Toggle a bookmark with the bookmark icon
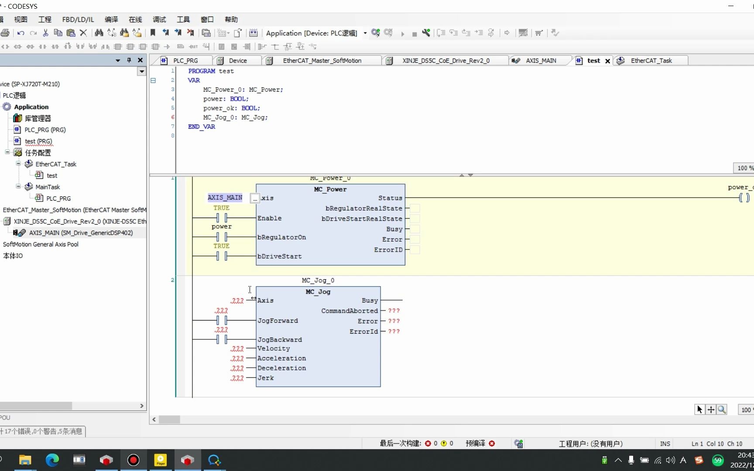Image resolution: width=754 pixels, height=471 pixels. pos(152,33)
